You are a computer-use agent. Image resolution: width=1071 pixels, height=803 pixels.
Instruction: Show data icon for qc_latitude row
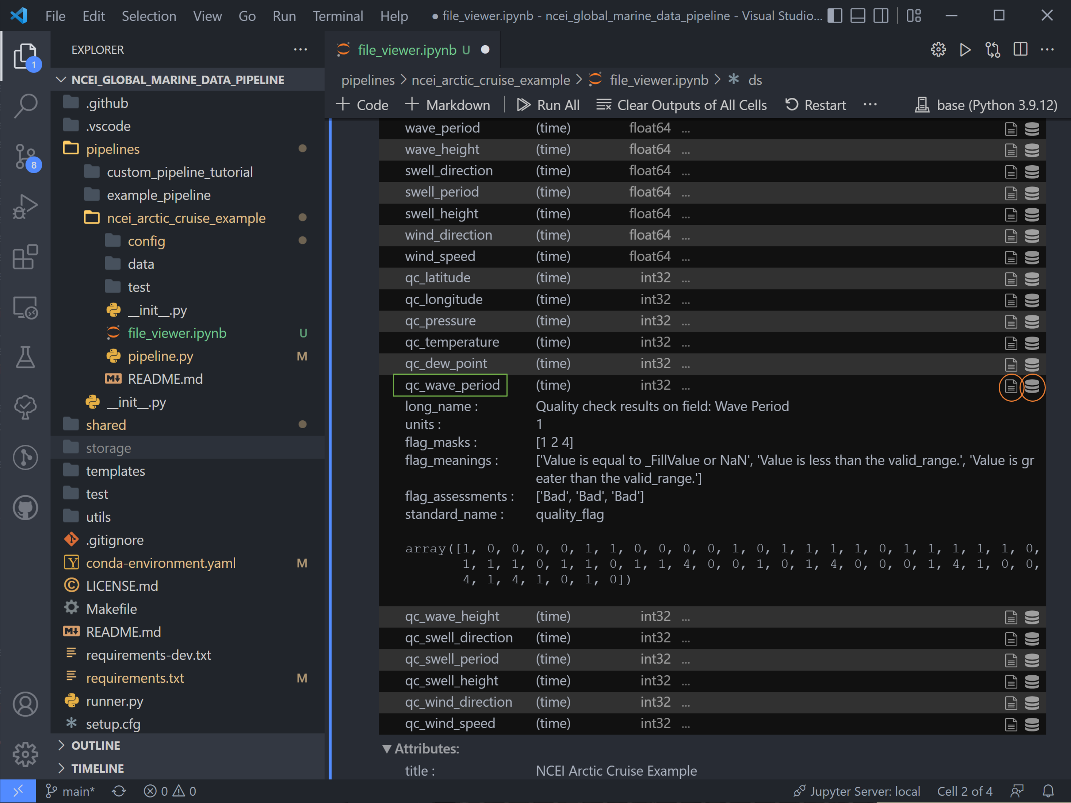coord(1032,279)
